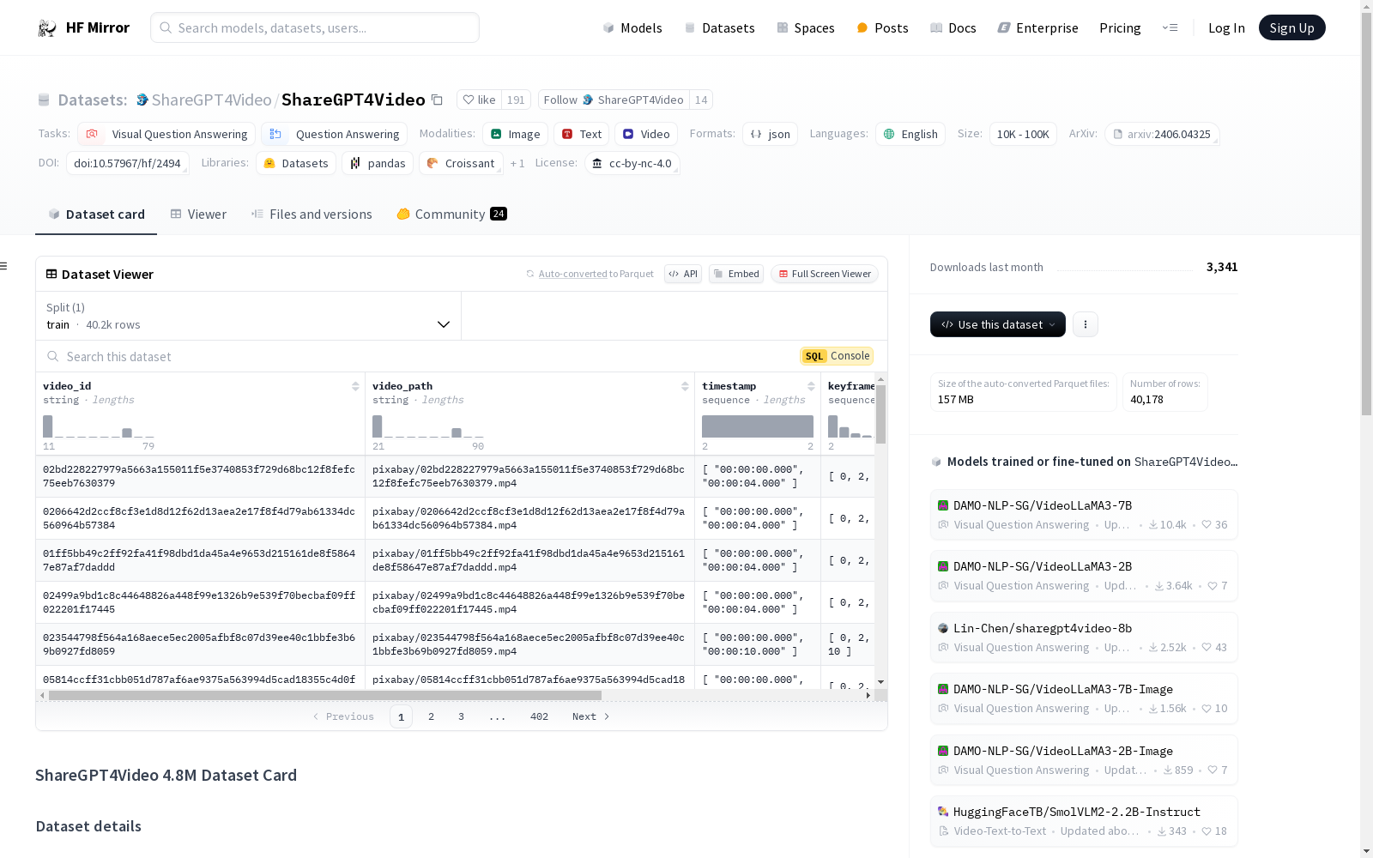1373x858 pixels.
Task: Click the heart like icon
Action: [x=469, y=100]
